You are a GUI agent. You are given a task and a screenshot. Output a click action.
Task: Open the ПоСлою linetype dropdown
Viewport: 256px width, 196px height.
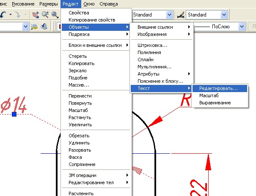(242, 27)
